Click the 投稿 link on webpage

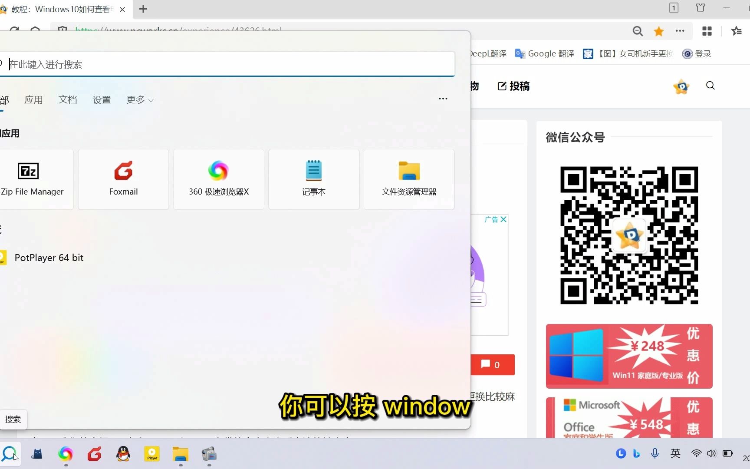click(513, 86)
